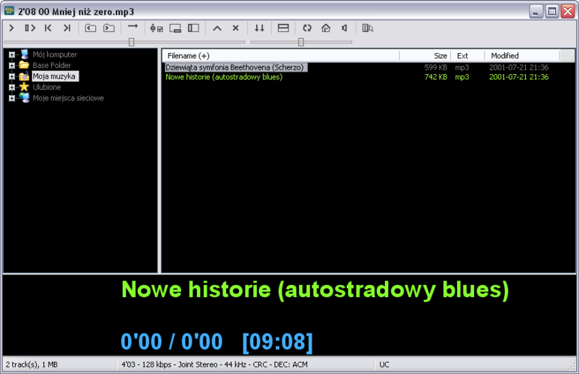
Task: Click the UC status bar entry
Action: pos(384,364)
